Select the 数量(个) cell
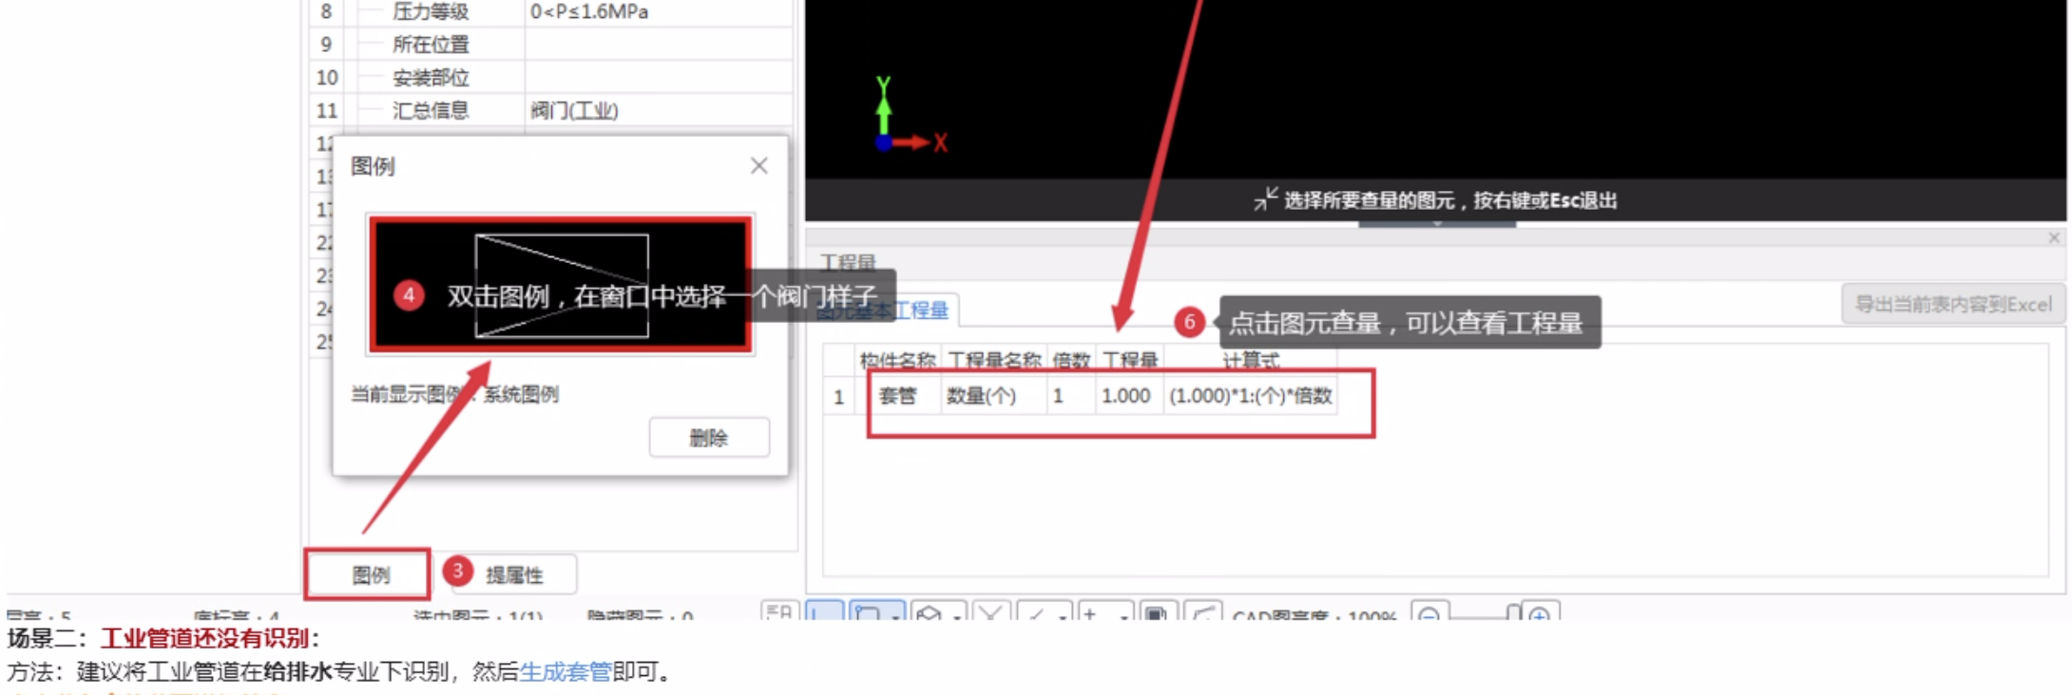This screenshot has height=695, width=2072. point(994,396)
